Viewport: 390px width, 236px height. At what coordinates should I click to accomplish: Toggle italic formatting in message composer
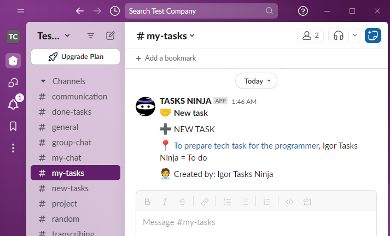pyautogui.click(x=164, y=202)
